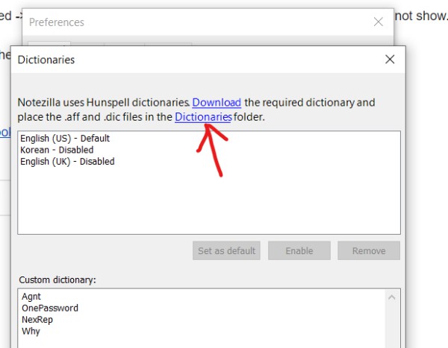Select NexRep in custom dictionary
448x348 pixels.
point(37,320)
